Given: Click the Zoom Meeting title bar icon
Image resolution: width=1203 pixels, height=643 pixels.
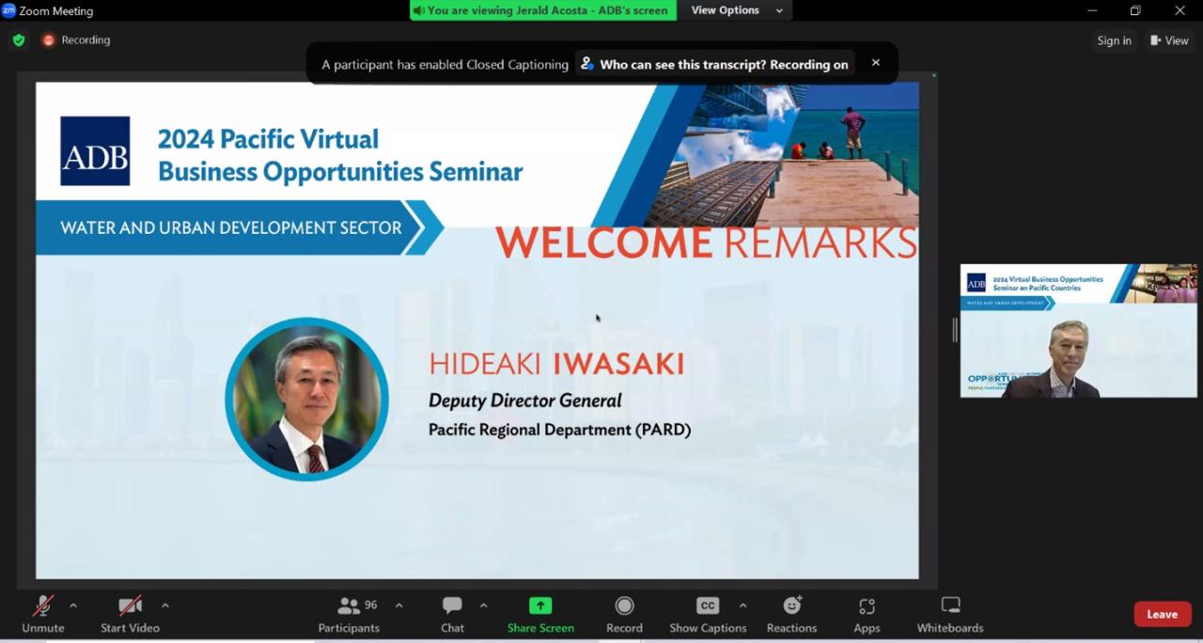Looking at the screenshot, I should pos(8,10).
